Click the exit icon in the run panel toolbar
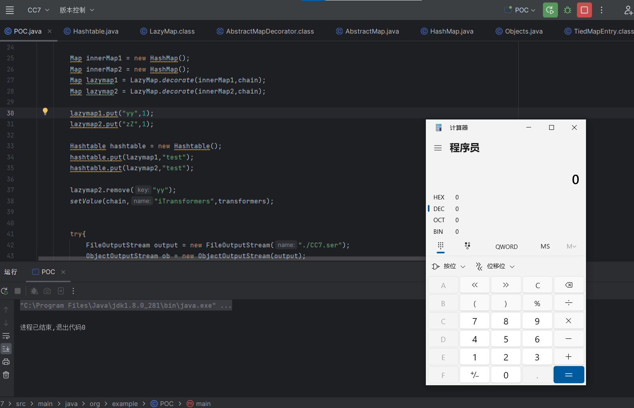The height and width of the screenshot is (408, 634). 60,291
